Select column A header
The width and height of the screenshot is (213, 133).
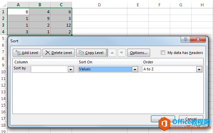[x=18, y=5]
